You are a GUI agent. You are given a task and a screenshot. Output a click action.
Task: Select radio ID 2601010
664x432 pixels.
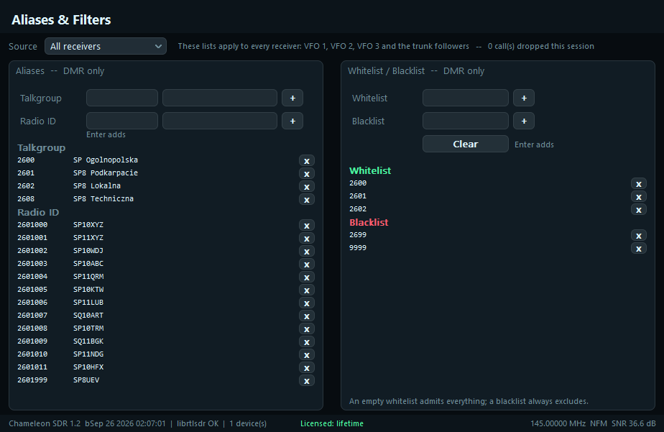tap(32, 354)
